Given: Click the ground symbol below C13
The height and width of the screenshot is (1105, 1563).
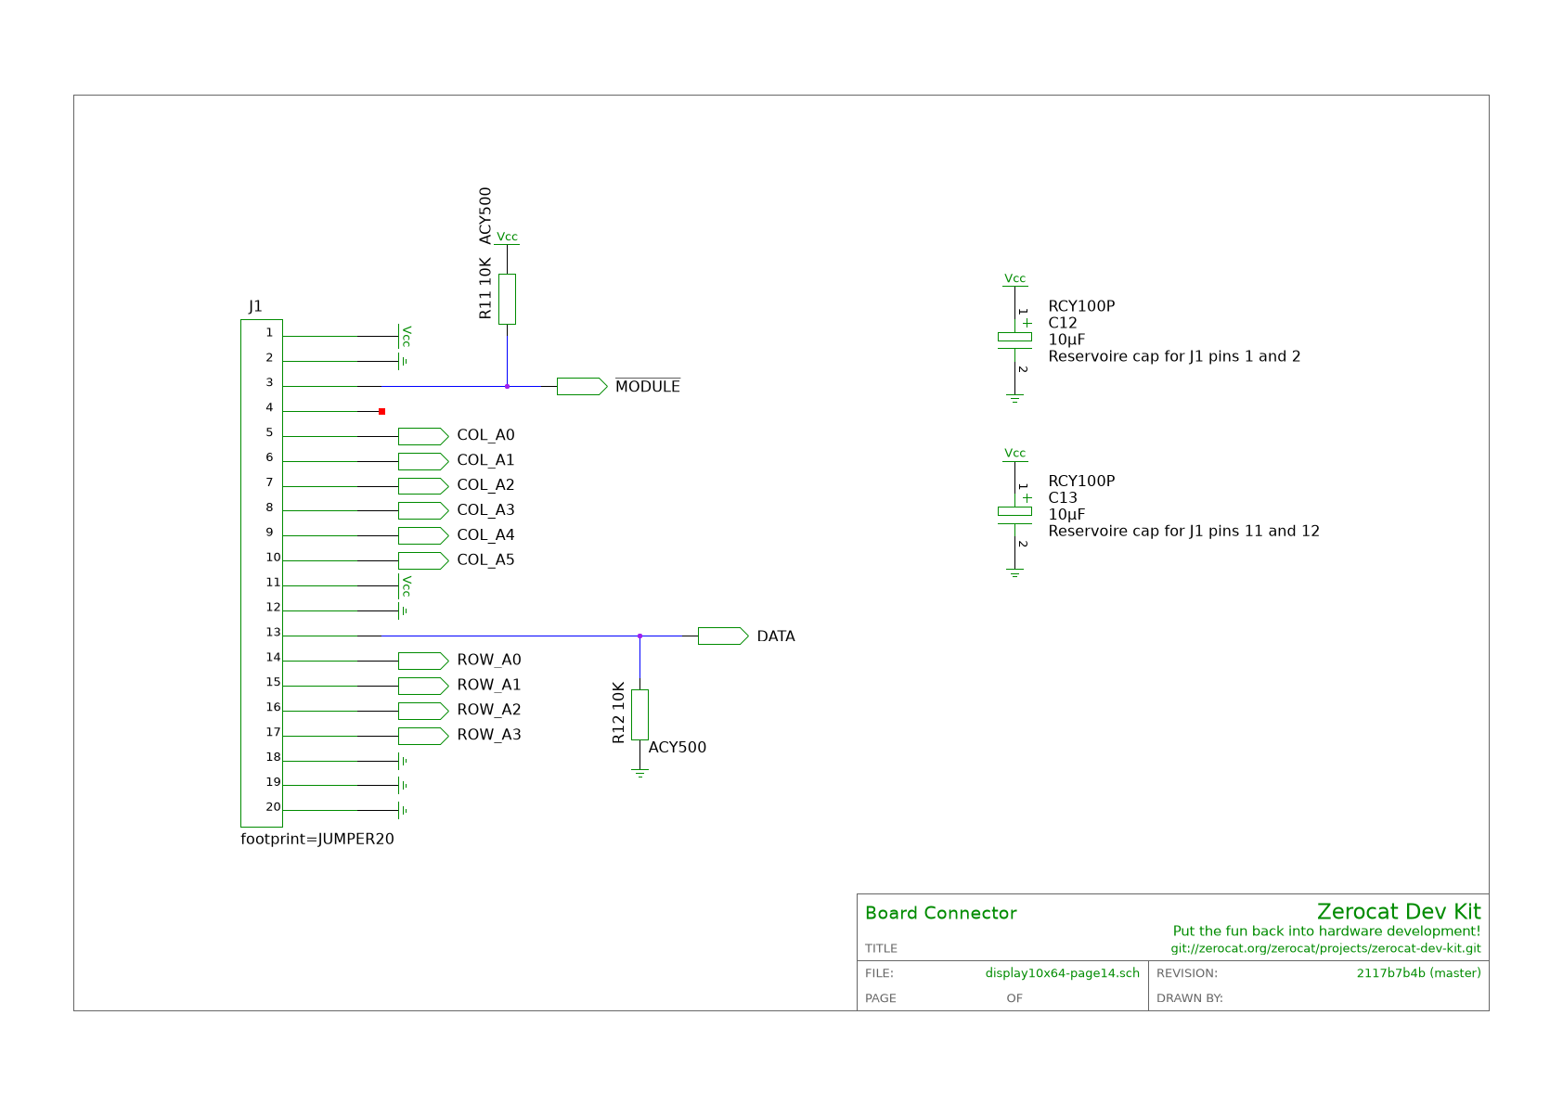Looking at the screenshot, I should (x=1014, y=573).
